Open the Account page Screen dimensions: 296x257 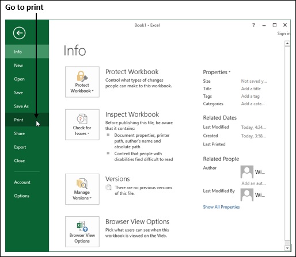(27, 182)
